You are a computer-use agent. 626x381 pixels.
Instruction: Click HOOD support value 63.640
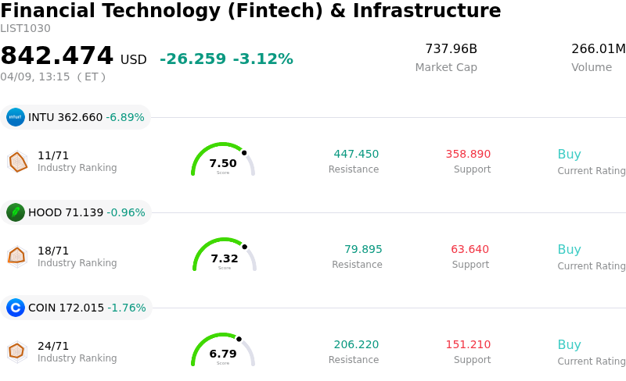pos(469,250)
